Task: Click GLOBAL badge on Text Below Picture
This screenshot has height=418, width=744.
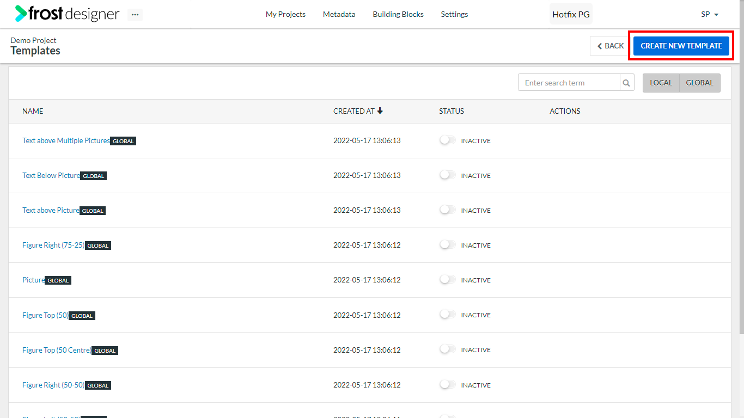Action: [x=94, y=176]
